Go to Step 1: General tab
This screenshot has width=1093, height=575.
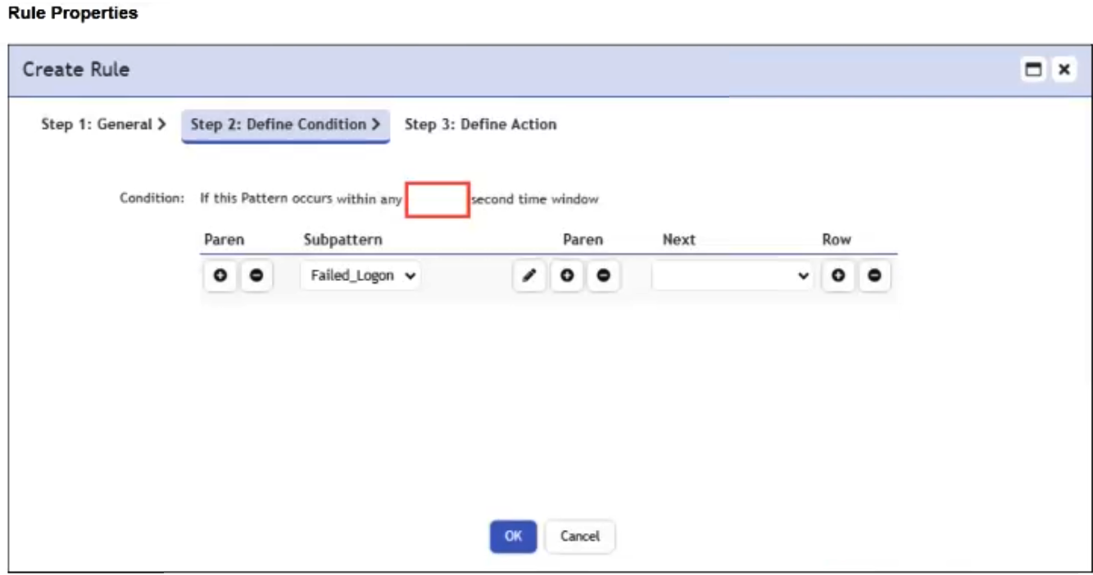coord(104,125)
